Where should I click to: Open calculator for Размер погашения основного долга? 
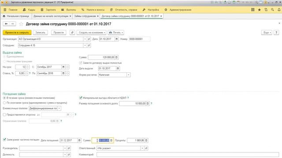point(148,104)
